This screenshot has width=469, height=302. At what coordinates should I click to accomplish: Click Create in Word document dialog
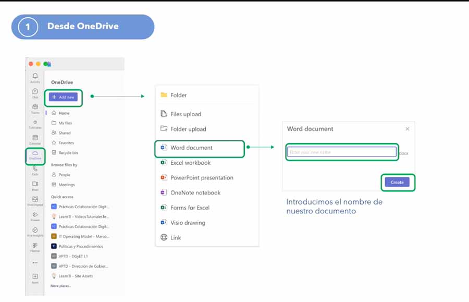click(x=397, y=182)
